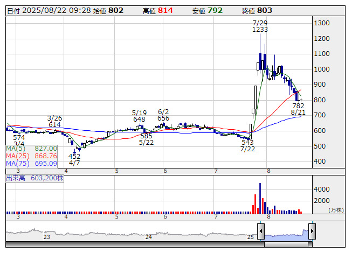Click the 7/22 low label 543
This screenshot has width=352, height=253.
[x=248, y=142]
